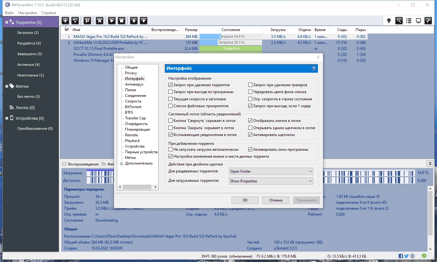The height and width of the screenshot is (262, 437).
Task: Click the RSS icon next to Ленты
Action: pyautogui.click(x=12, y=107)
